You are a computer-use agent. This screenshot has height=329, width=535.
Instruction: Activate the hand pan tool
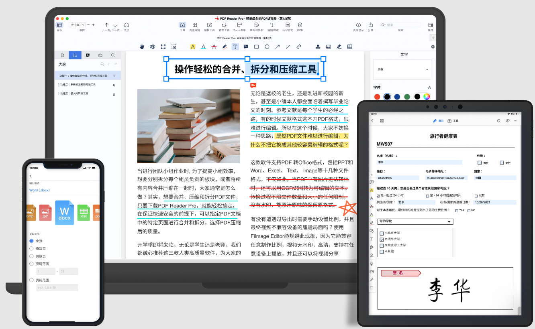pos(142,47)
